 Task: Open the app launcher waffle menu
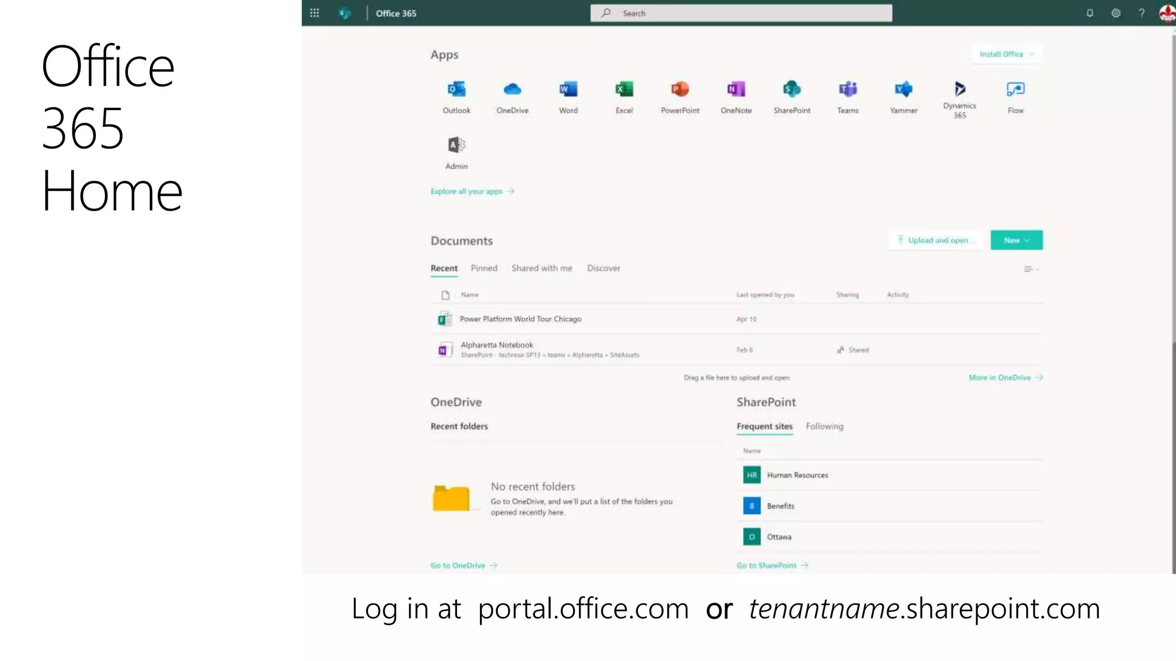tap(315, 13)
